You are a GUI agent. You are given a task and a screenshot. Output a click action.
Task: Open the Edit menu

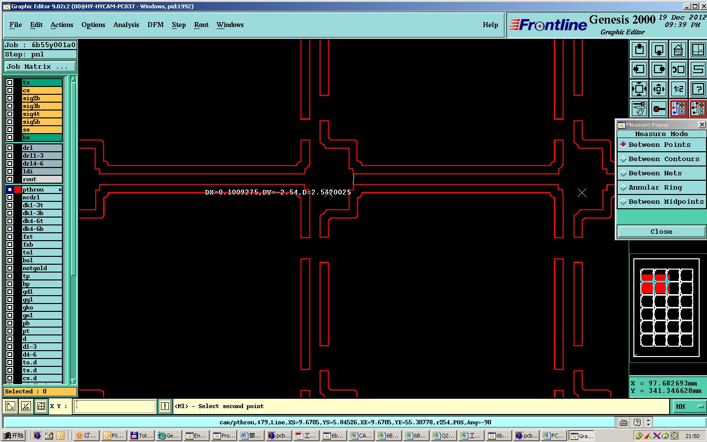[x=36, y=25]
